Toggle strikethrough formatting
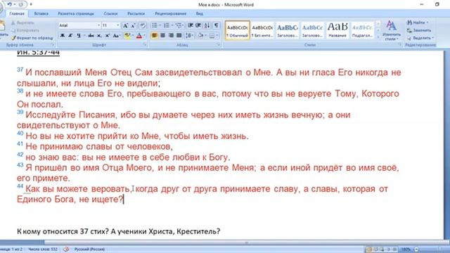The width and height of the screenshot is (450, 253). click(91, 36)
